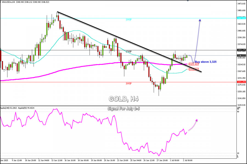Click the red 3281.250 price tag
This screenshot has height=164, width=247.
click(242, 82)
